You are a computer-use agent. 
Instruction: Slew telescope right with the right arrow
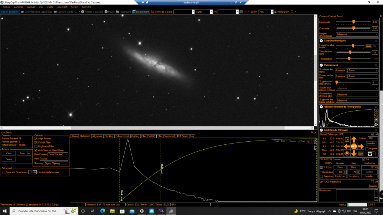pyautogui.click(x=360, y=146)
